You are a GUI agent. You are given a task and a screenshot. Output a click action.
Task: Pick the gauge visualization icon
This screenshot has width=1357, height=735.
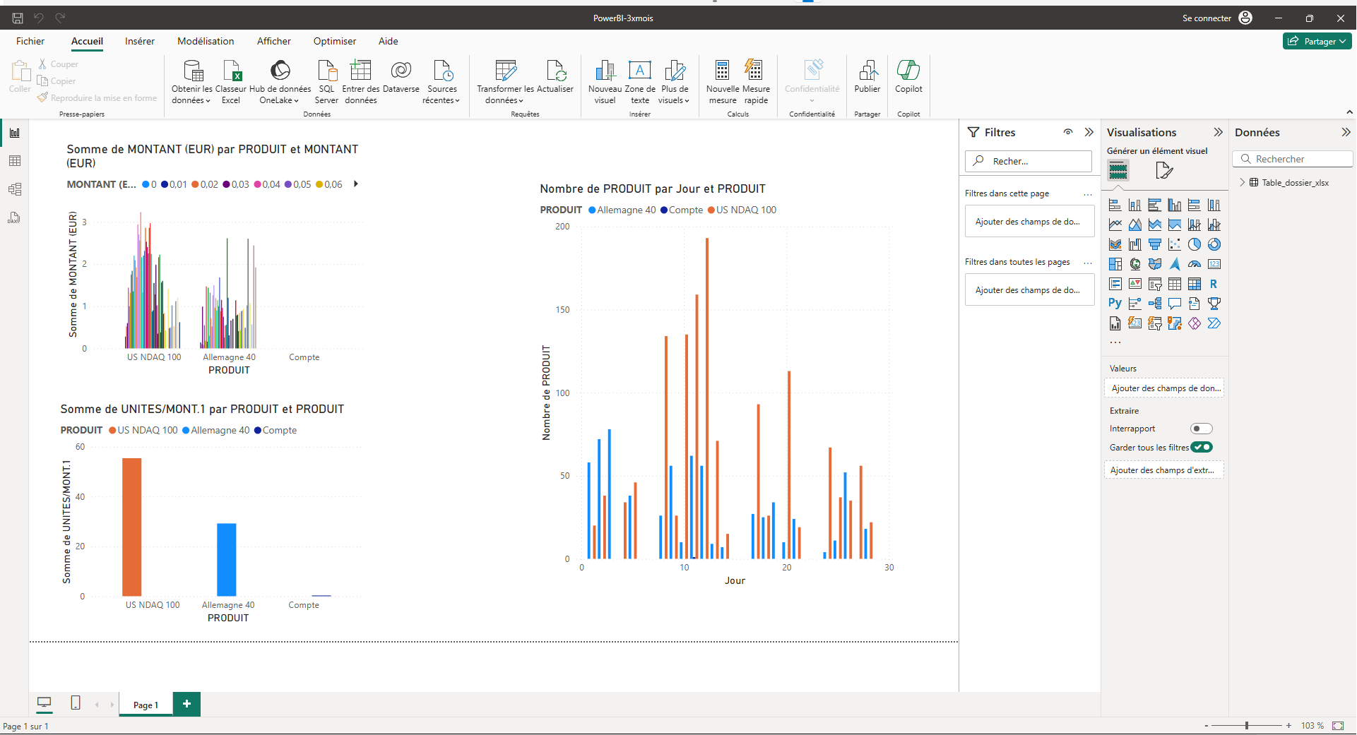tap(1194, 264)
